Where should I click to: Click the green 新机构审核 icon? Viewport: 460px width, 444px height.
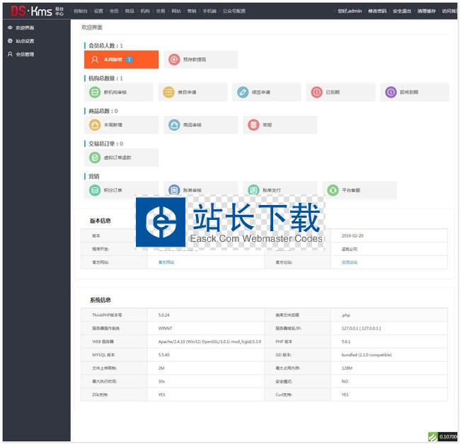pyautogui.click(x=95, y=93)
